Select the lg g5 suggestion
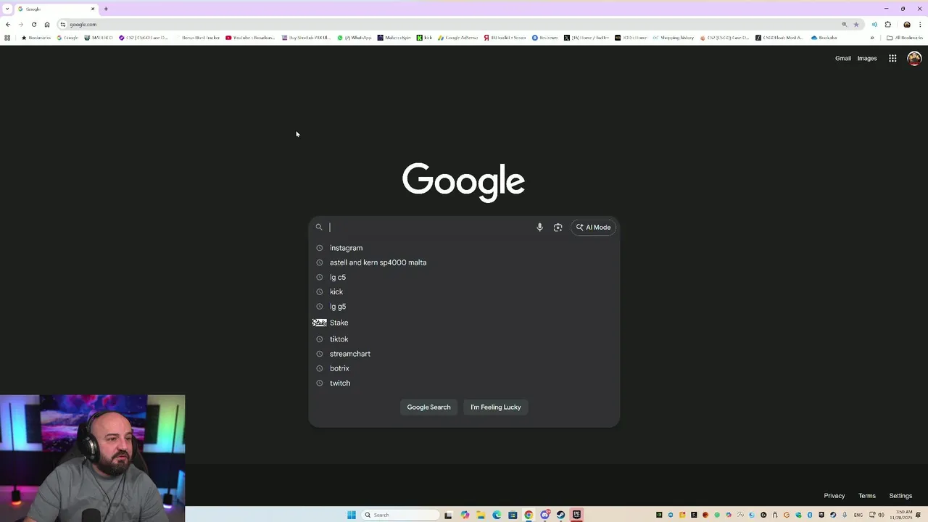928x522 pixels. [x=464, y=307]
